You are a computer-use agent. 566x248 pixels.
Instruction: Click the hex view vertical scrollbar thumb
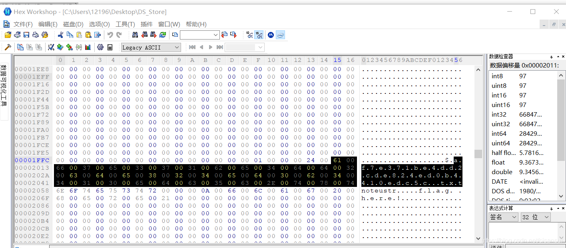point(478,154)
